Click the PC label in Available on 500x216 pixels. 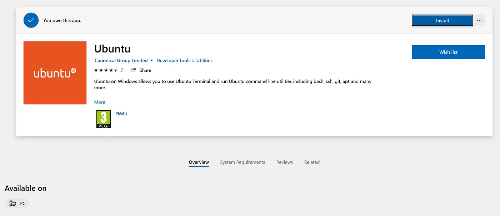pyautogui.click(x=23, y=204)
